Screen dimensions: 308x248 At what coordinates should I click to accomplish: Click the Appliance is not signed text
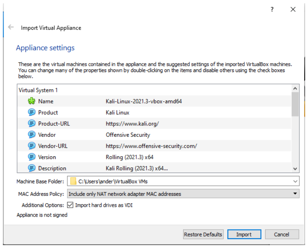pyautogui.click(x=42, y=215)
